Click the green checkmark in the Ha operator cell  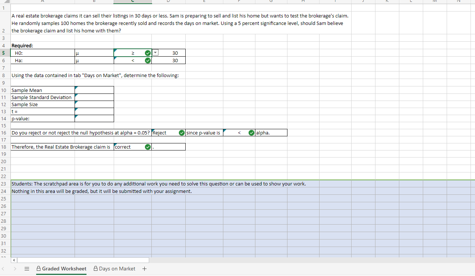click(148, 60)
